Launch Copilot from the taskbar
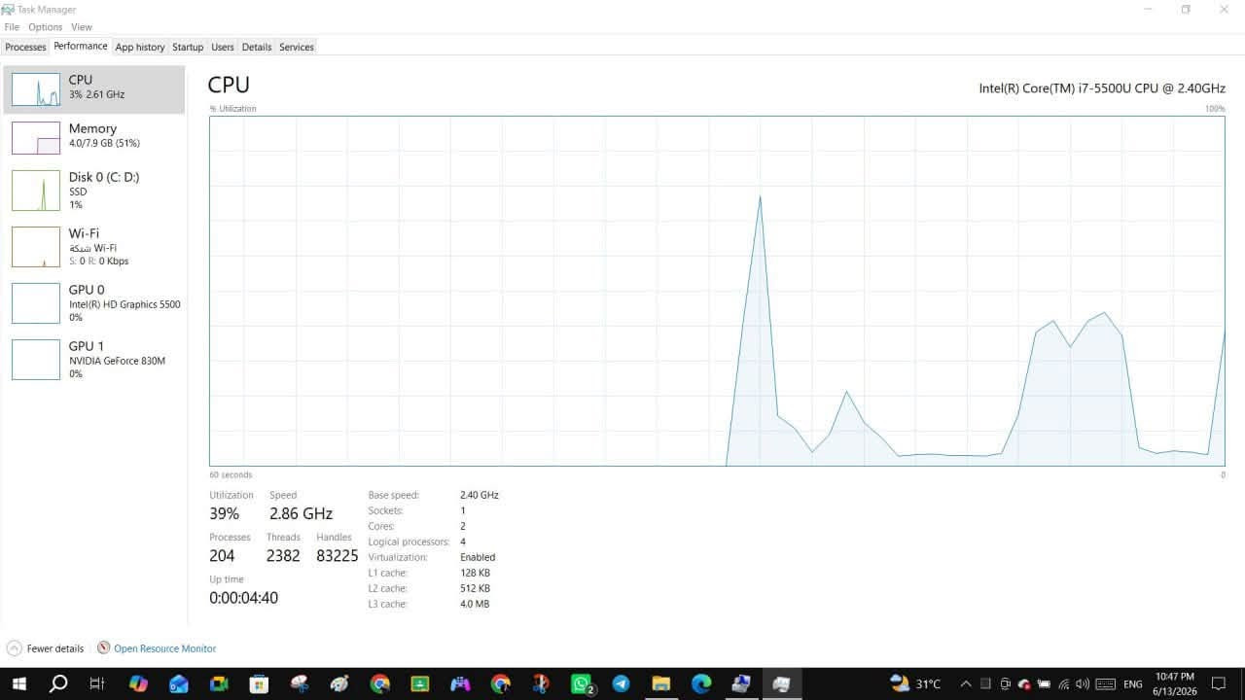Viewport: 1245px width, 700px height. 138,683
